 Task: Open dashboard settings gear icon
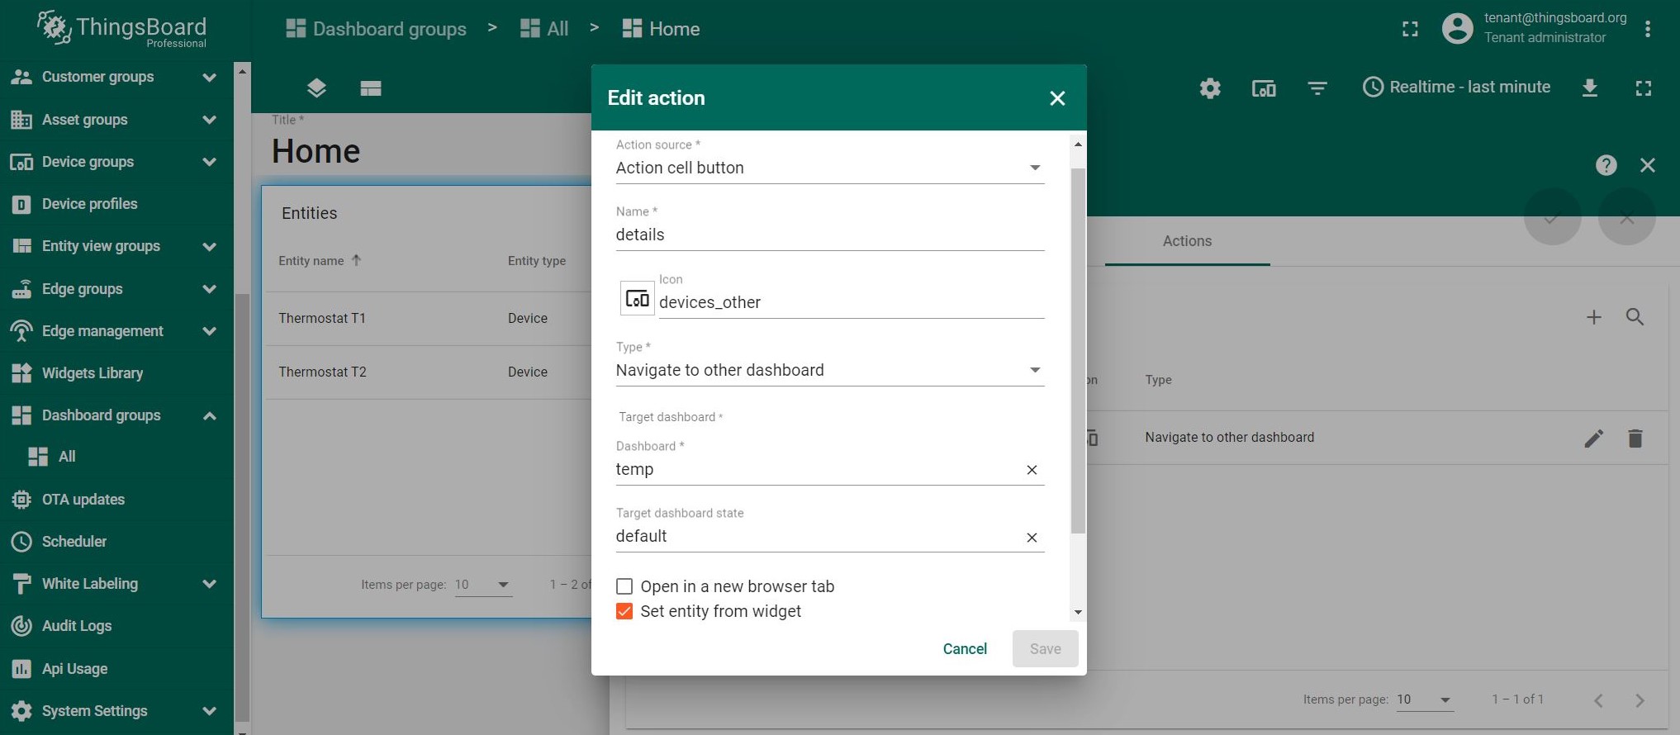click(1210, 88)
